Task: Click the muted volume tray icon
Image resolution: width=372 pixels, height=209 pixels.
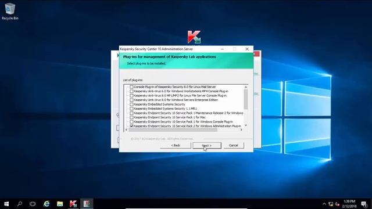Action: (337, 204)
